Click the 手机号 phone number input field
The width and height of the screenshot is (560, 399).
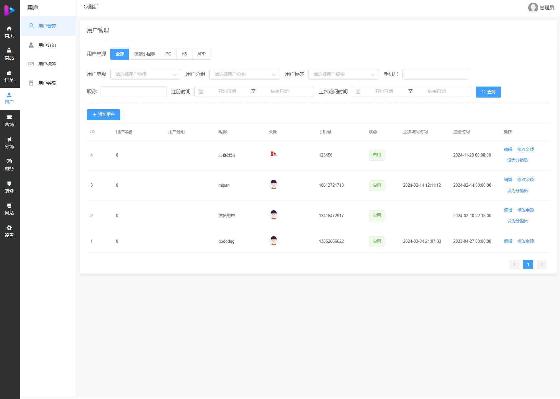[x=435, y=75]
